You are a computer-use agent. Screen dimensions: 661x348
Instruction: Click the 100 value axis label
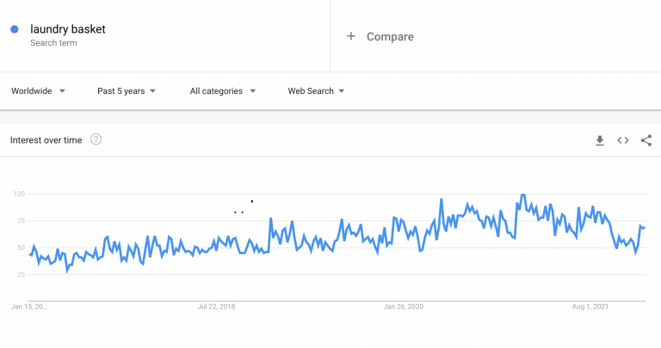pos(19,194)
